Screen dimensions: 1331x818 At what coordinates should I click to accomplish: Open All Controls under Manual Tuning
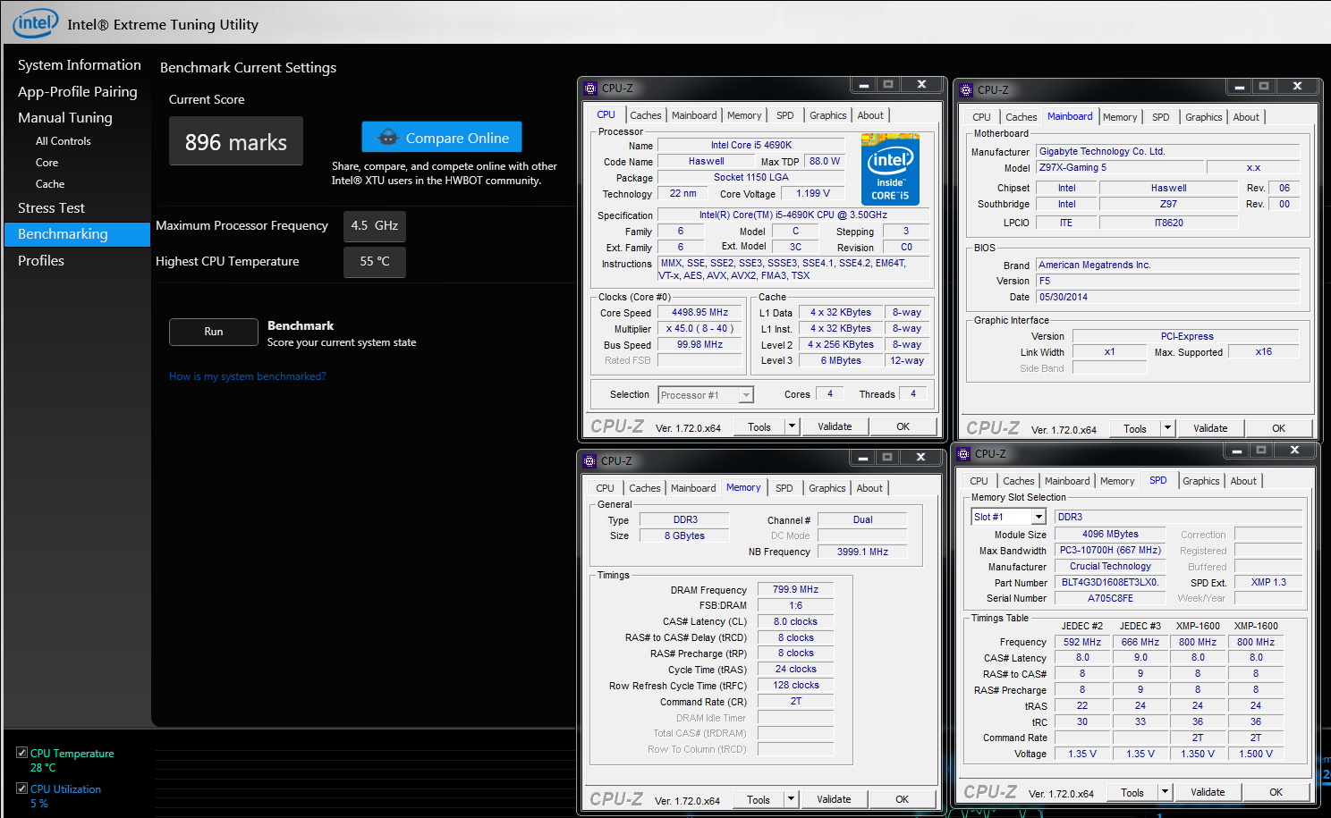click(64, 141)
